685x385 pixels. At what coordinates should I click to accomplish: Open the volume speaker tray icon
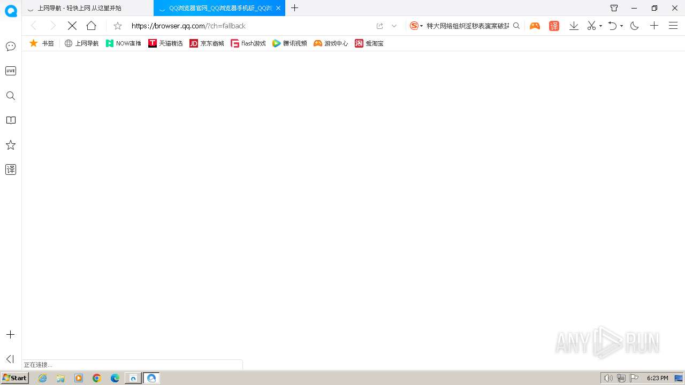tap(608, 378)
